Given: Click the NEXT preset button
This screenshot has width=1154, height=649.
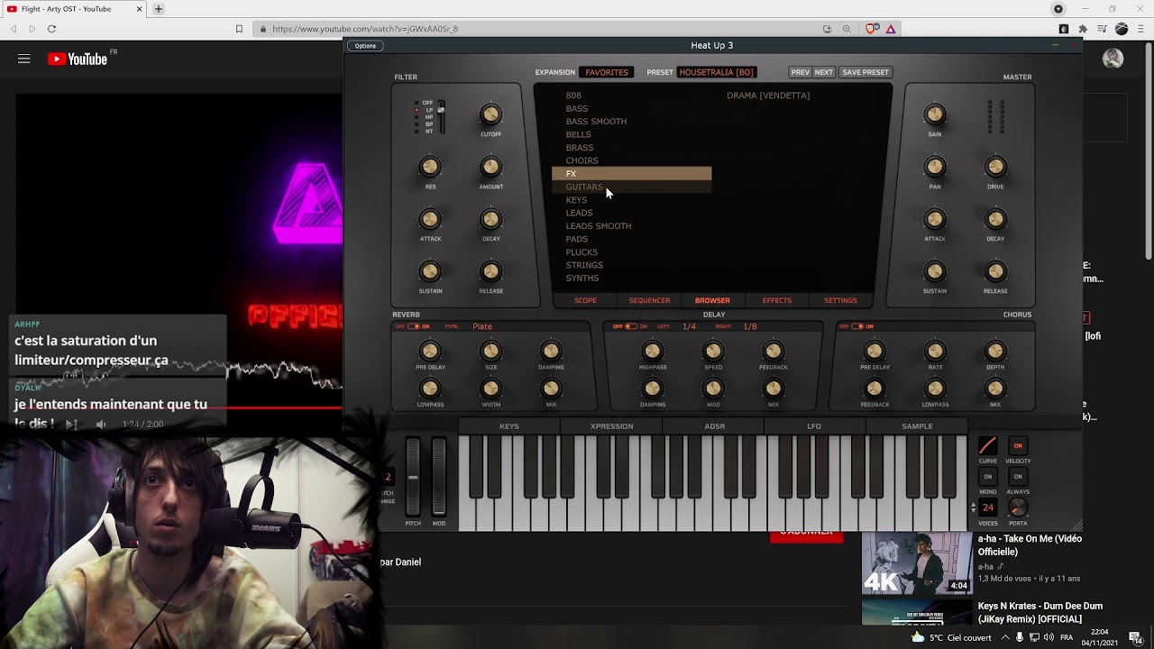Looking at the screenshot, I should 824,72.
